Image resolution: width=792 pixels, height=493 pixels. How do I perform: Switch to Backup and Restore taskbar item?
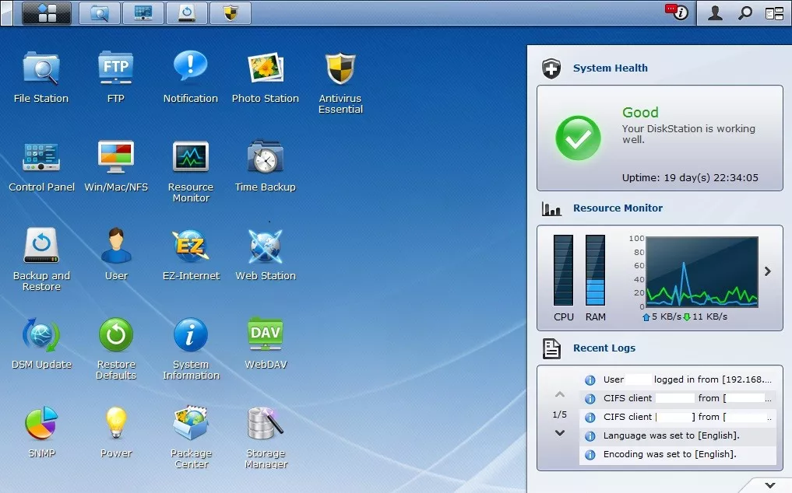pos(187,12)
